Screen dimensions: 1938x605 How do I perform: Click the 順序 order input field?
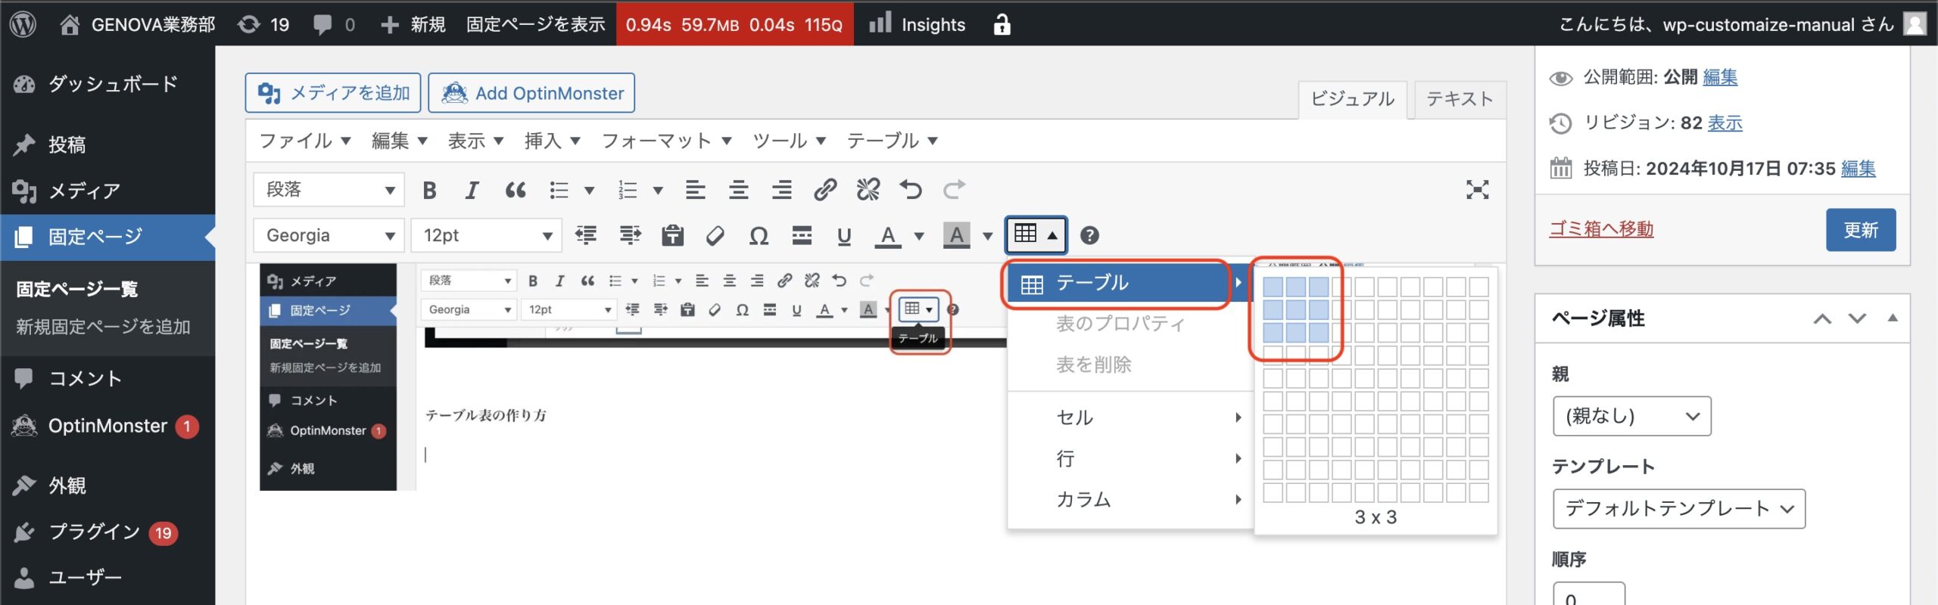[x=1588, y=596]
